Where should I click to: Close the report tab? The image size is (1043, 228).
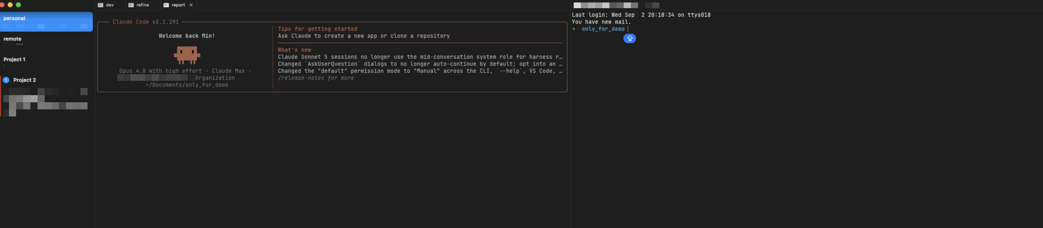pos(191,5)
